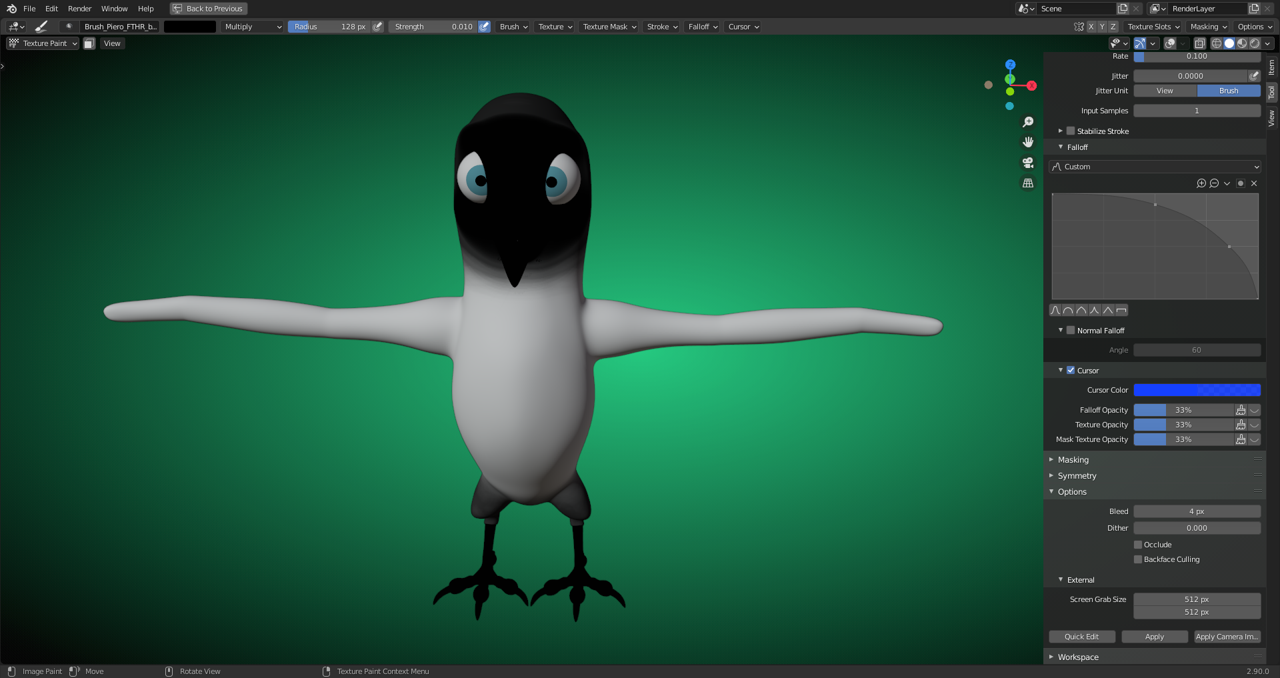Toggle camera view icon

point(1028,163)
